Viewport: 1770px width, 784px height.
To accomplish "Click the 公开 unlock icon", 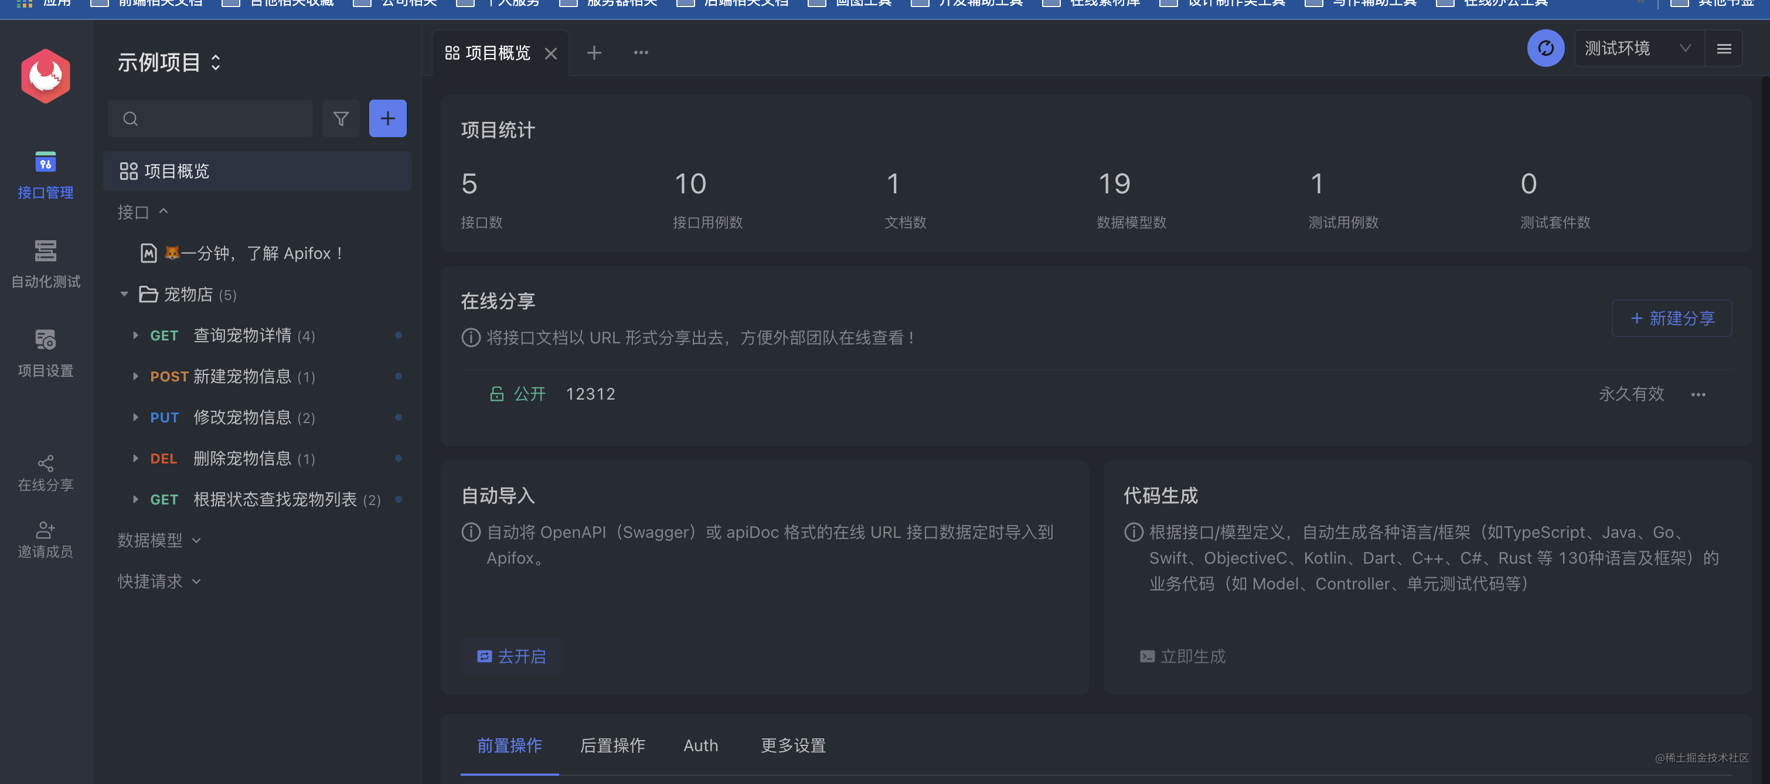I will coord(496,394).
